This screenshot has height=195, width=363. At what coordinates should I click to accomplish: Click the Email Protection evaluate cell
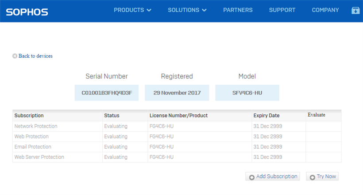323,147
